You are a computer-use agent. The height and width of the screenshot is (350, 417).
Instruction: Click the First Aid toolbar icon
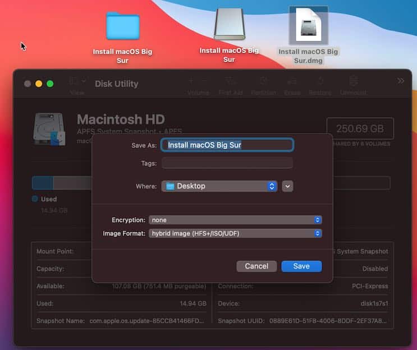(x=230, y=81)
